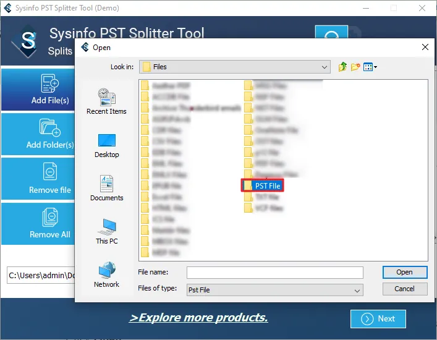Image resolution: width=437 pixels, height=340 pixels.
Task: Click the Add File(s) button
Action: (38, 90)
